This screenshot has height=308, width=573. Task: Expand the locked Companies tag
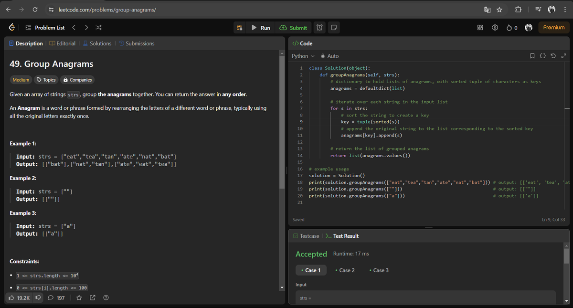(77, 80)
